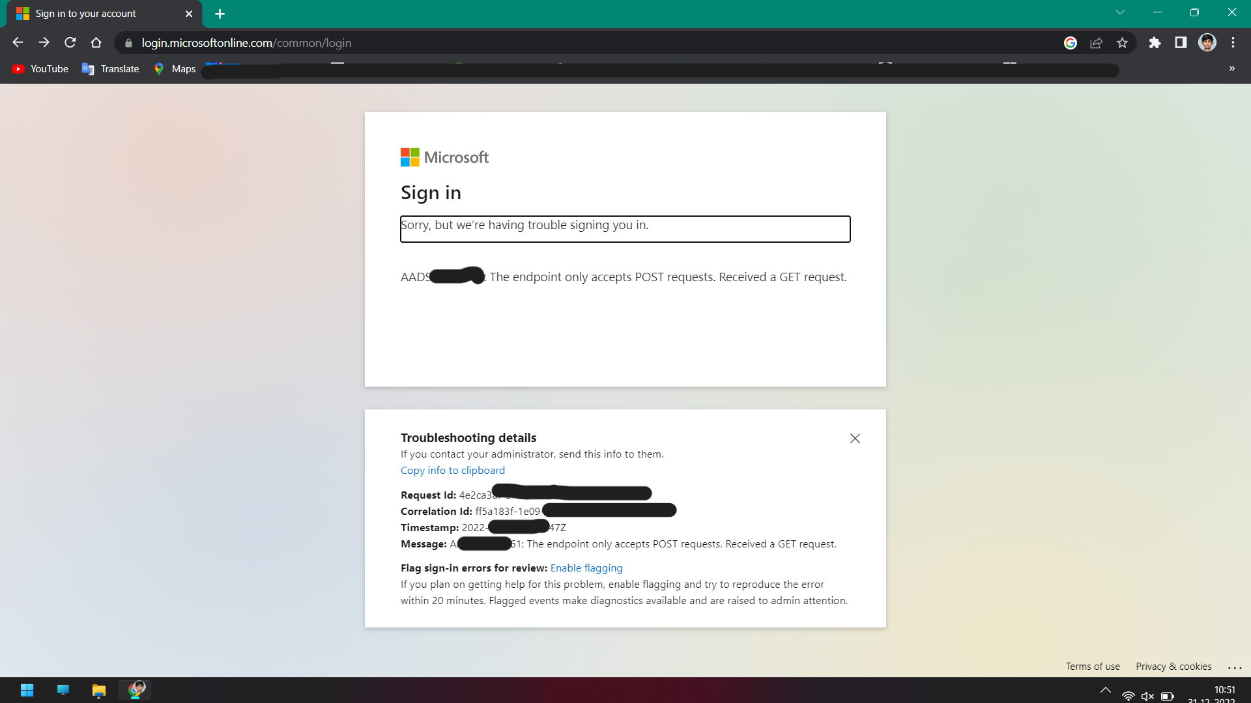Screen dimensions: 1251x703
Task: Show hidden system tray icons
Action: pos(1105,690)
